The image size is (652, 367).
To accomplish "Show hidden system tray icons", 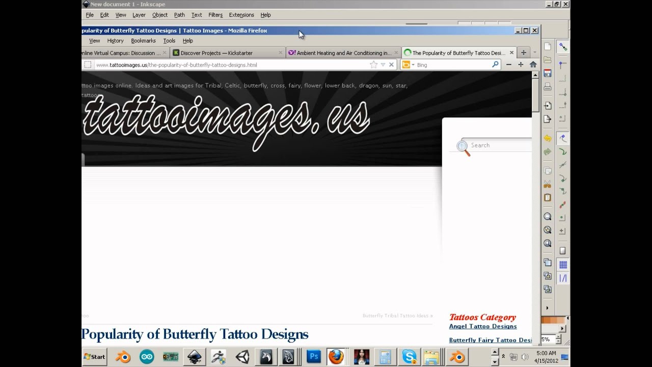I will (x=503, y=356).
